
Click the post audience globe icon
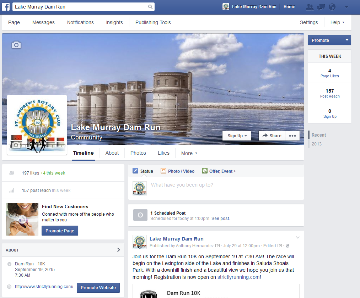click(288, 246)
